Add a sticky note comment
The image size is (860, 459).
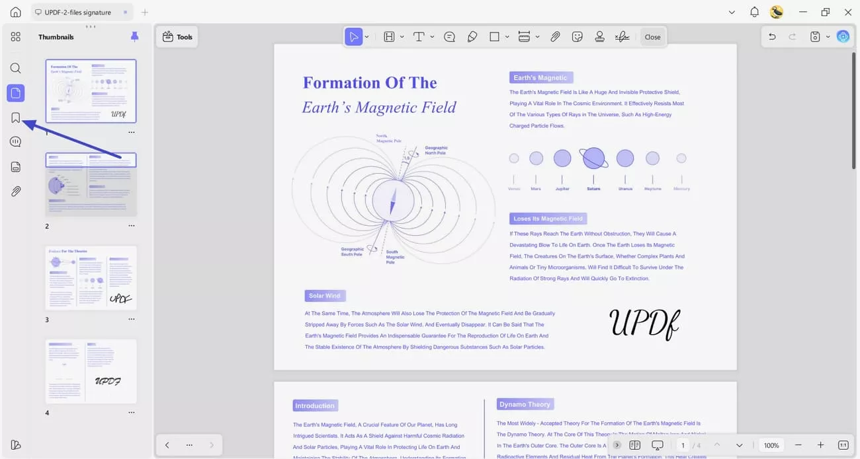450,37
